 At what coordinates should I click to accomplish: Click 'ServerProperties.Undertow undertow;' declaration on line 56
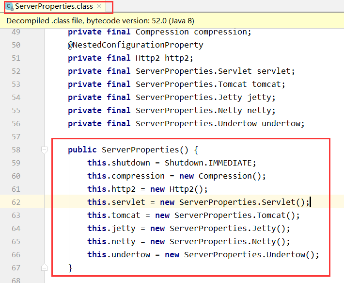pos(220,124)
